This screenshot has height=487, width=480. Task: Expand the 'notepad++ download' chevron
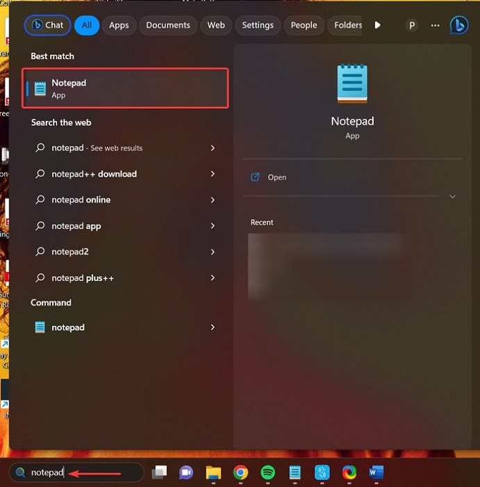pyautogui.click(x=213, y=174)
